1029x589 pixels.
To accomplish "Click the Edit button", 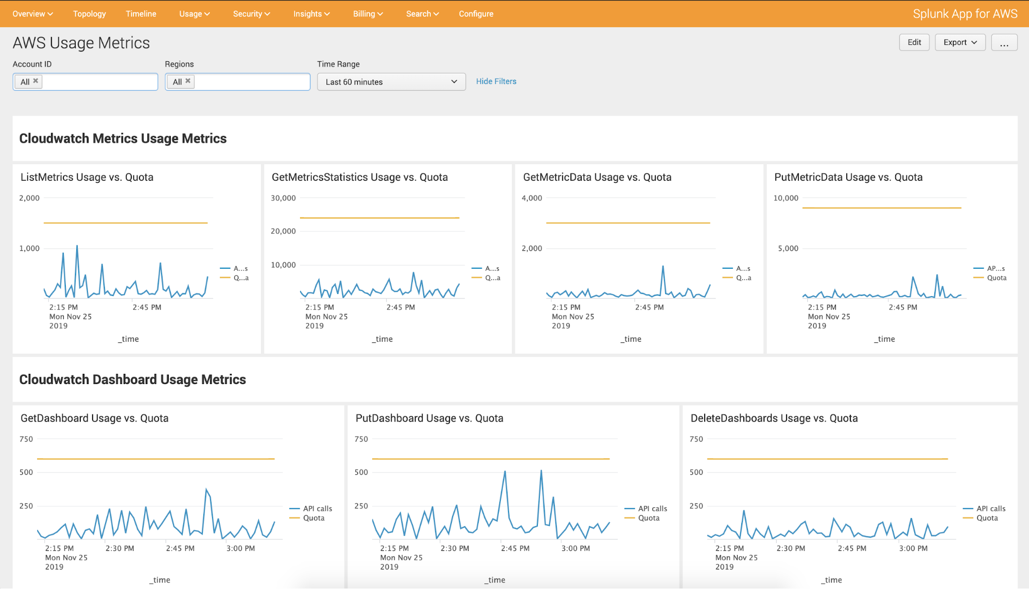I will (x=914, y=43).
